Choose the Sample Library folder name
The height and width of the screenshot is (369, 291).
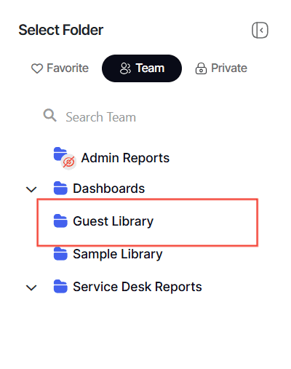[x=118, y=254]
